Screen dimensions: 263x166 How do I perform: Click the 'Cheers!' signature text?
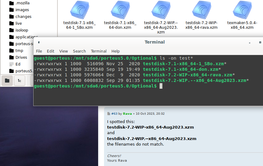pos(114,156)
